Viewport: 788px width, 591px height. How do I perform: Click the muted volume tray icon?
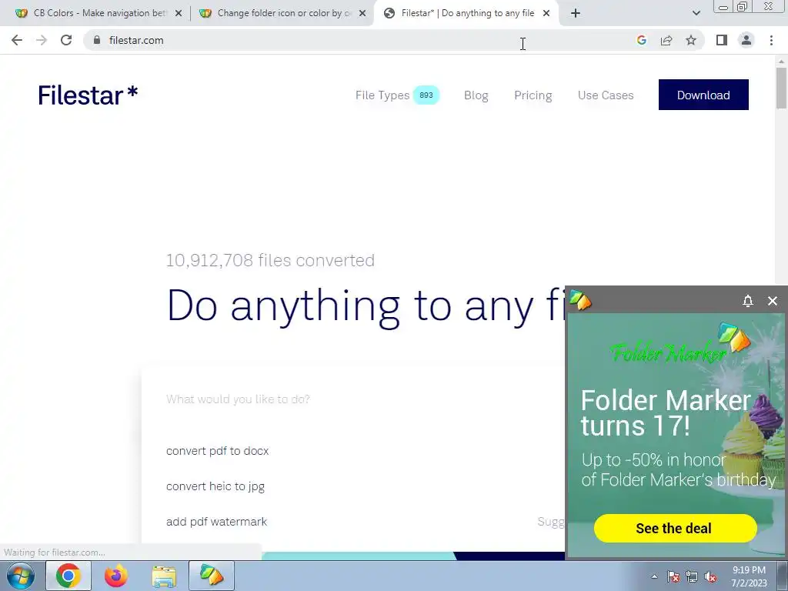coord(710,576)
